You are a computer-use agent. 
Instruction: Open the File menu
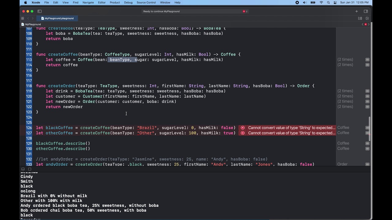coord(47,2)
